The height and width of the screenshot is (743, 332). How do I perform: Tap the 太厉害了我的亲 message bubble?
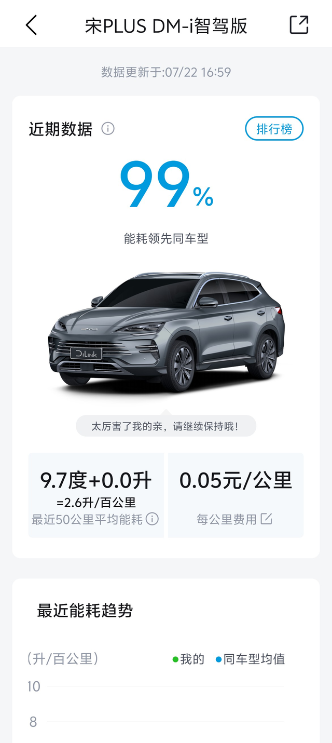(x=166, y=426)
